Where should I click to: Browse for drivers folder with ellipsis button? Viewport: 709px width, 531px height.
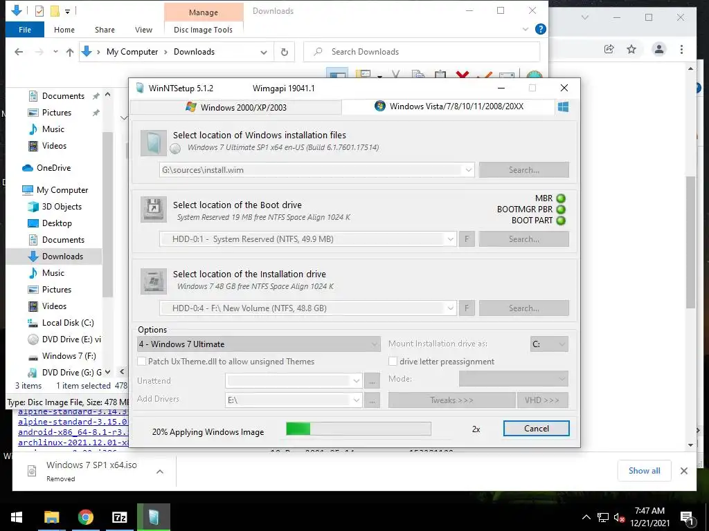[372, 400]
